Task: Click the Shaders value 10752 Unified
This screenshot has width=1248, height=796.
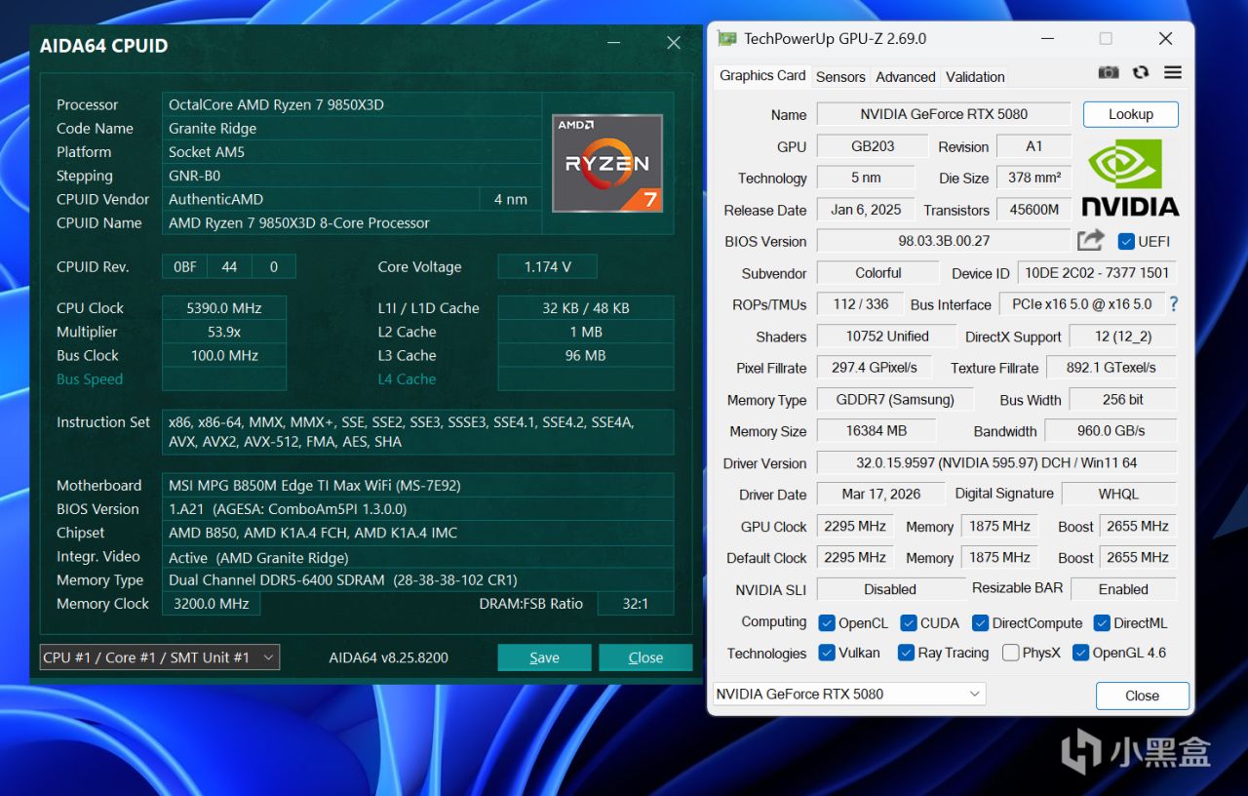Action: (x=887, y=337)
